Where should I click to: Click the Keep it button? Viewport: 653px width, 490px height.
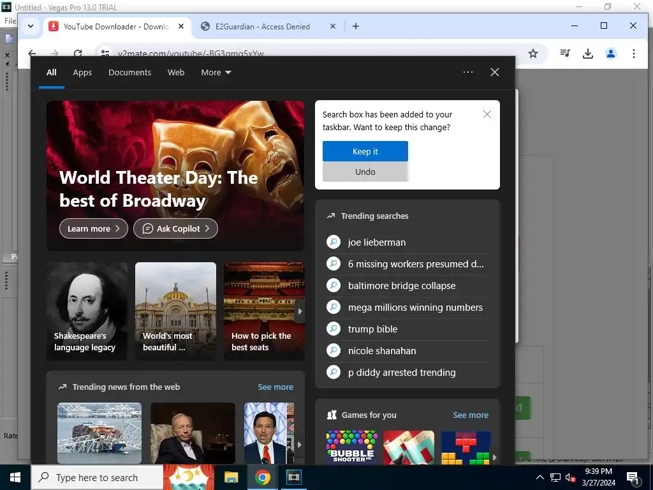[365, 151]
